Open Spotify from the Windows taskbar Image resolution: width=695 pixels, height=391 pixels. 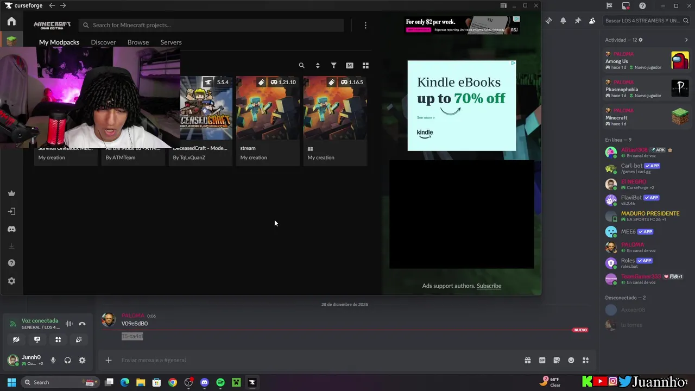pyautogui.click(x=220, y=382)
